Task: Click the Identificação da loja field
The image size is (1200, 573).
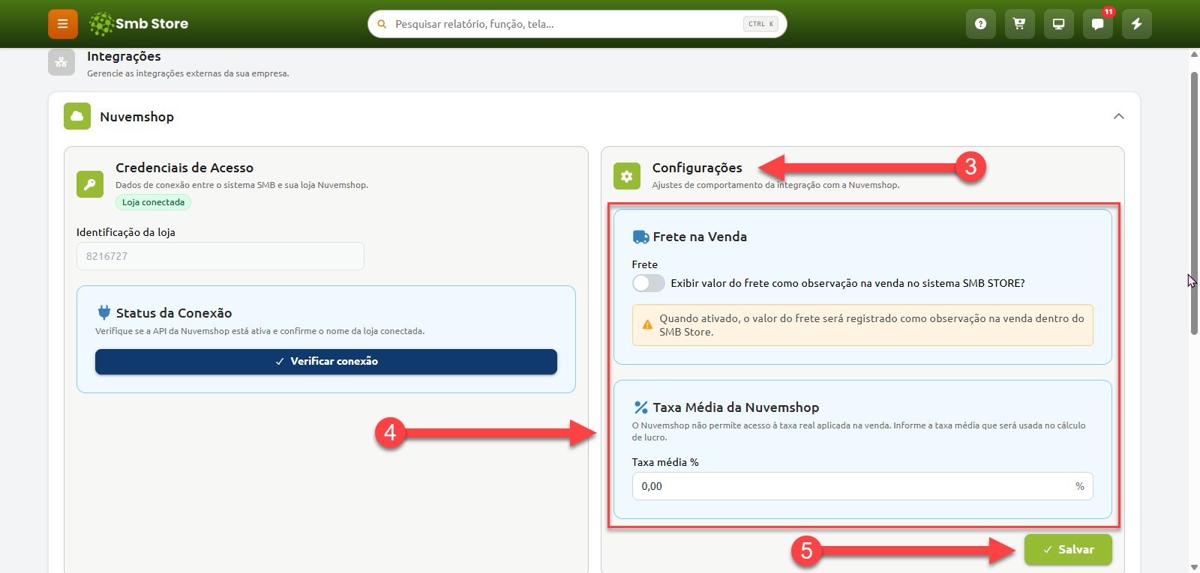Action: tap(220, 256)
